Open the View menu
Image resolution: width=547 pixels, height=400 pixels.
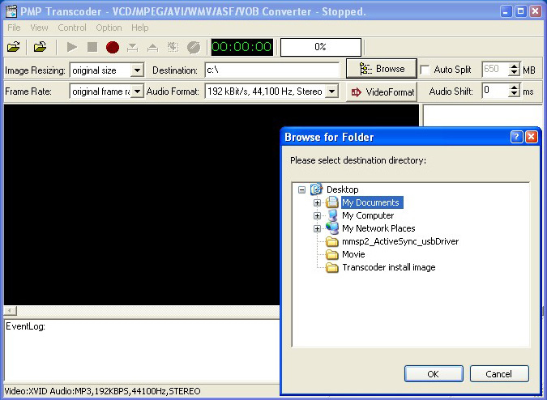click(x=39, y=28)
